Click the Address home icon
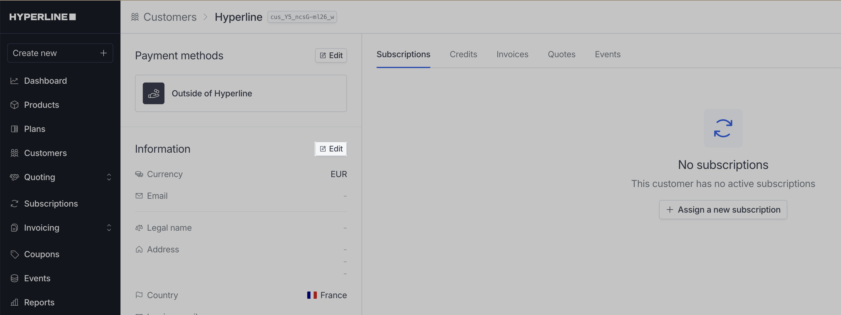841x315 pixels. click(139, 249)
